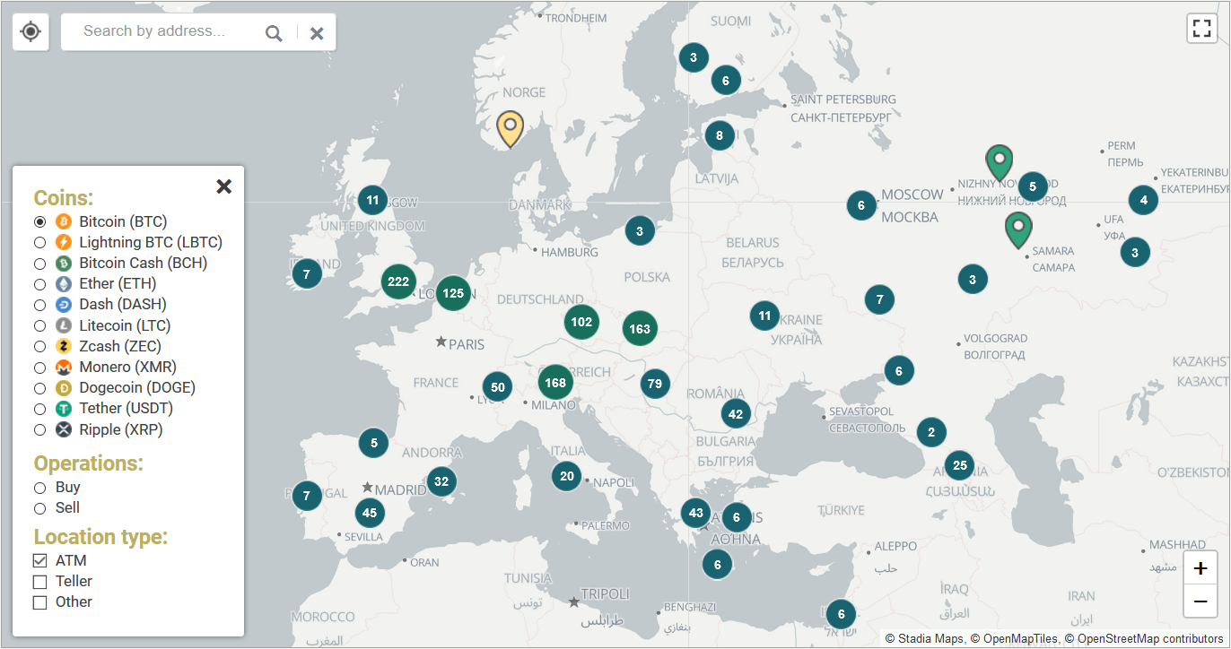
Task: Select Tether (USDT) coin
Action: coord(39,409)
